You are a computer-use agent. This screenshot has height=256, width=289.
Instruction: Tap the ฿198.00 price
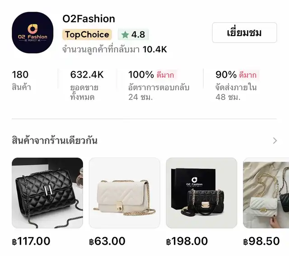pos(187,241)
